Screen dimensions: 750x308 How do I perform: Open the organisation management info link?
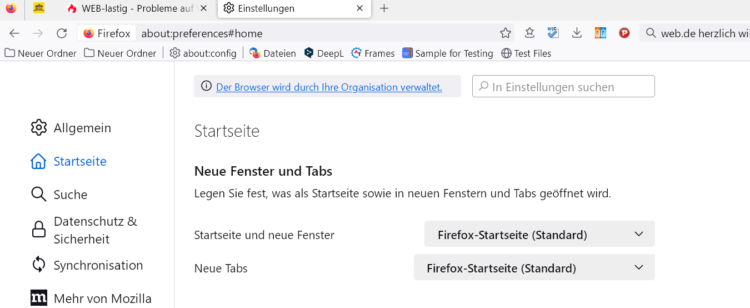click(x=329, y=87)
